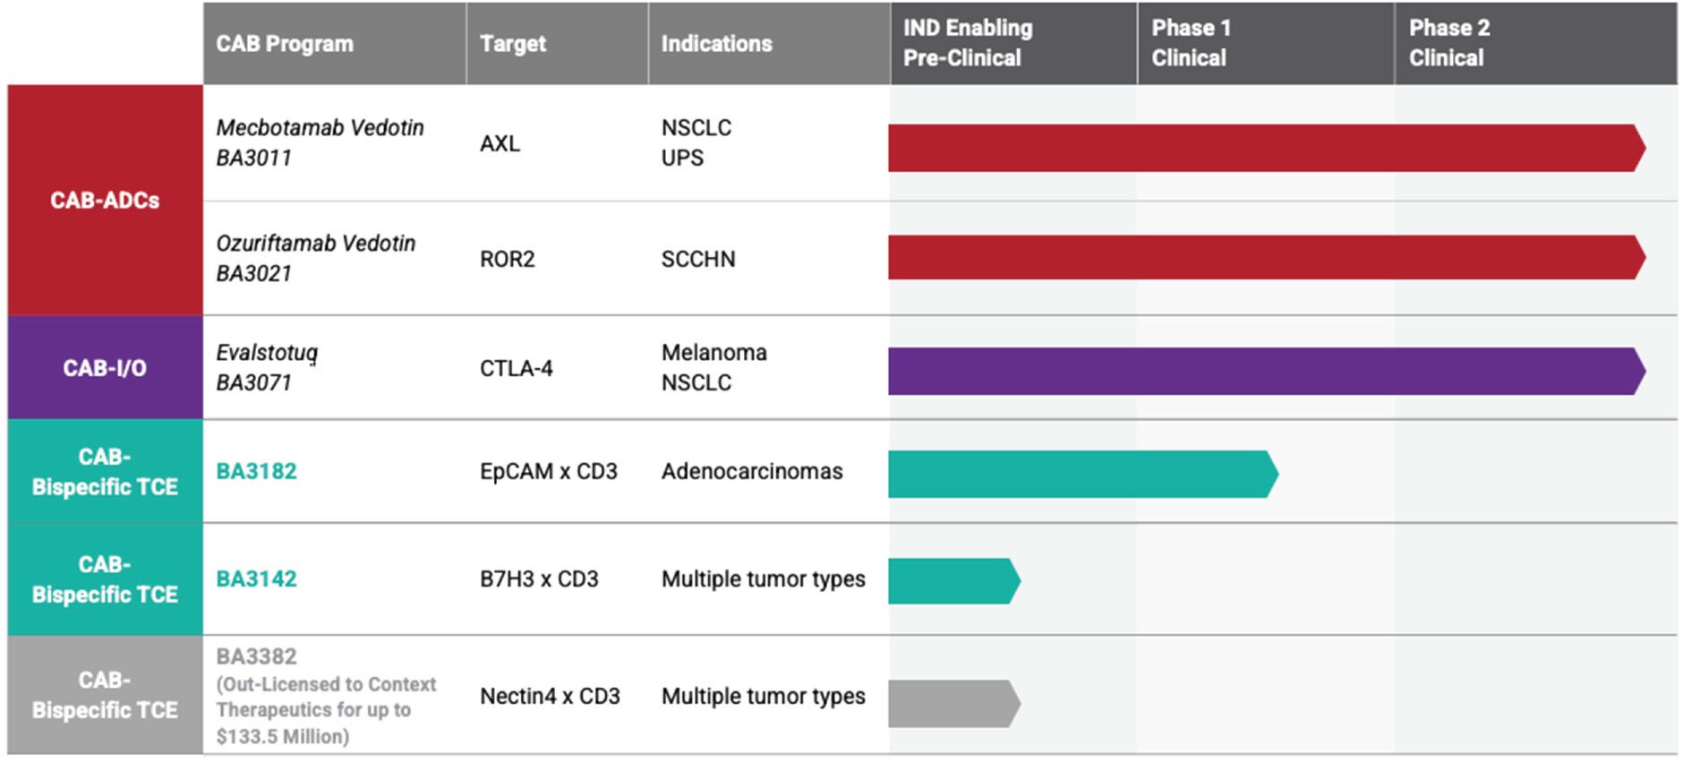The image size is (1683, 763).
Task: Click the BA3182 program link
Action: coord(256,472)
